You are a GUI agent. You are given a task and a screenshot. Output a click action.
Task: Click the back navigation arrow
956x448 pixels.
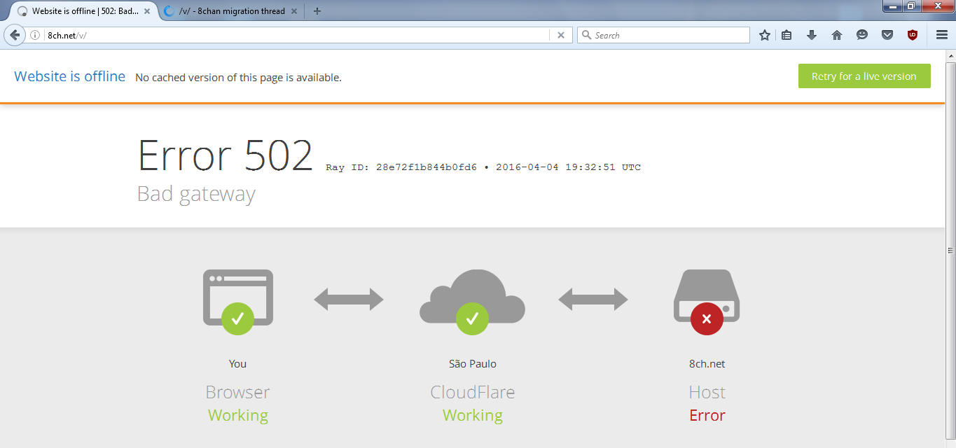coord(15,35)
